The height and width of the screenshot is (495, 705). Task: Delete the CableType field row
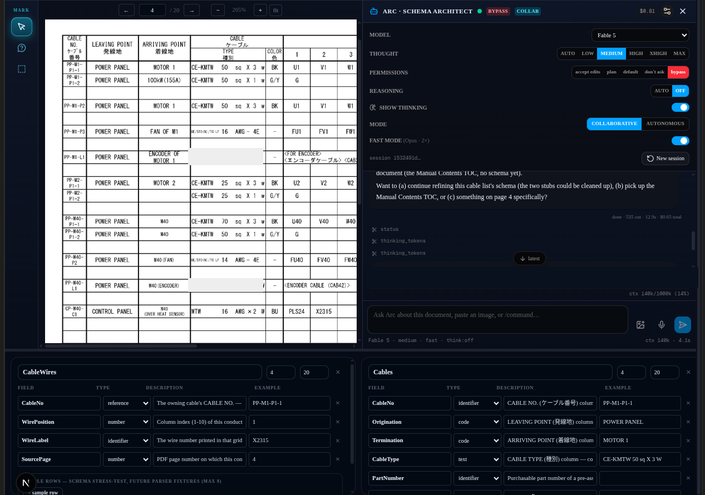(x=688, y=459)
